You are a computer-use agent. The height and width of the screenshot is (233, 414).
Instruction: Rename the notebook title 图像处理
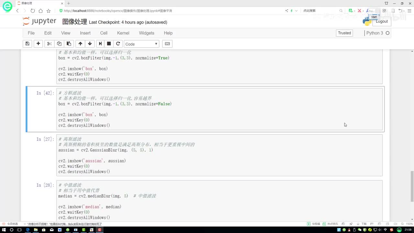[75, 22]
